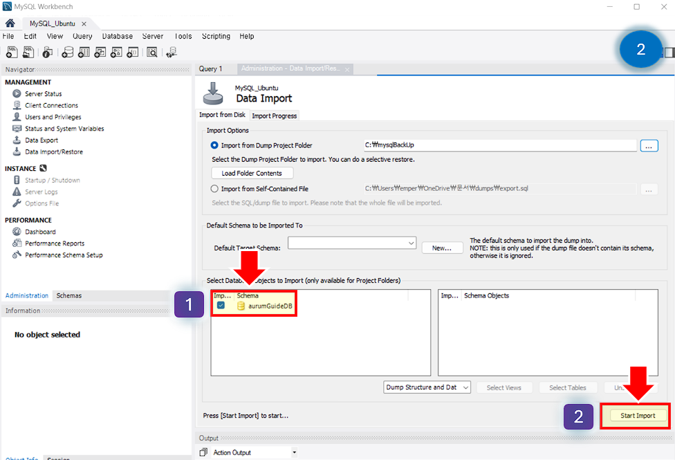Viewport: 675px width, 460px height.
Task: Switch to the Import Progress tab
Action: coord(274,116)
